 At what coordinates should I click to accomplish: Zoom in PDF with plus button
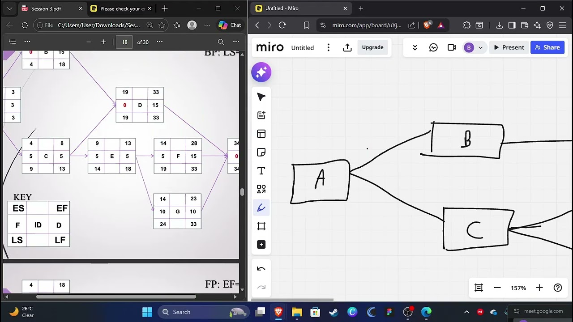click(103, 42)
